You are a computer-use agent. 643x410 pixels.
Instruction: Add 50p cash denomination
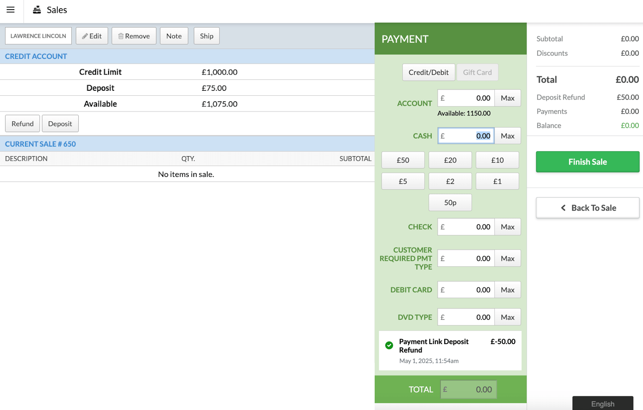(450, 203)
